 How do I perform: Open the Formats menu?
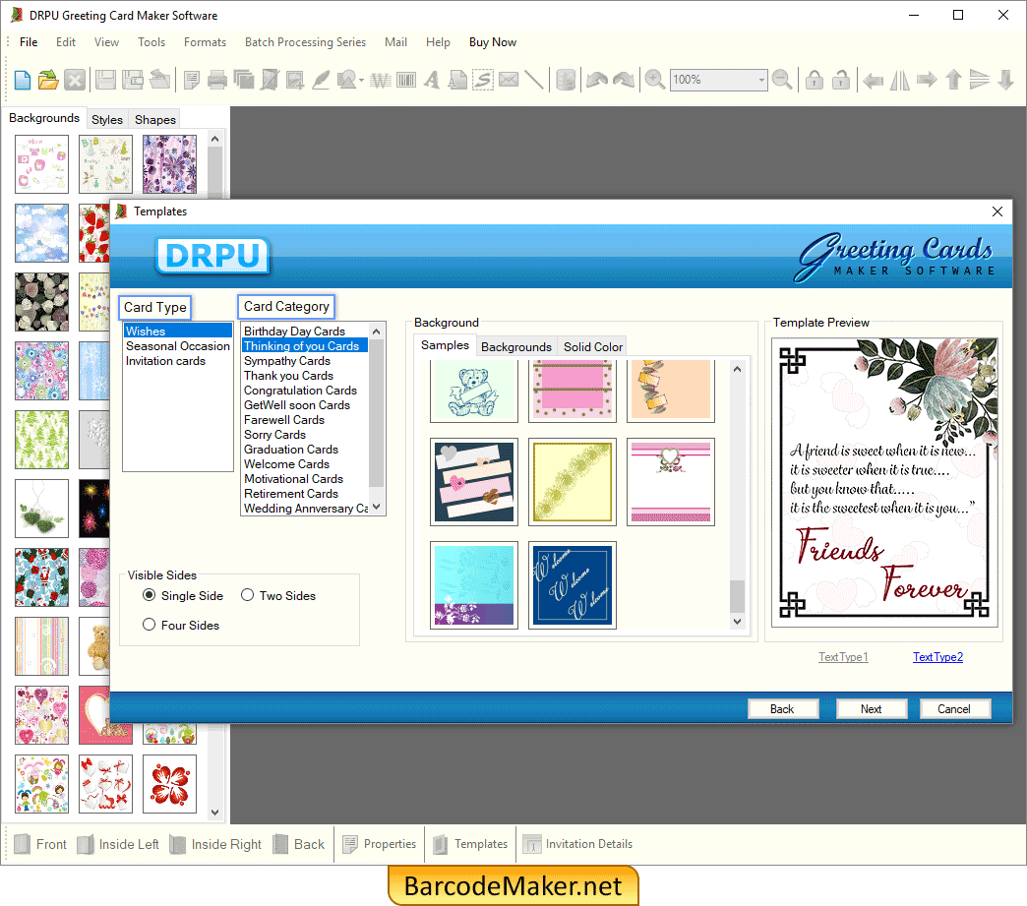pyautogui.click(x=205, y=42)
